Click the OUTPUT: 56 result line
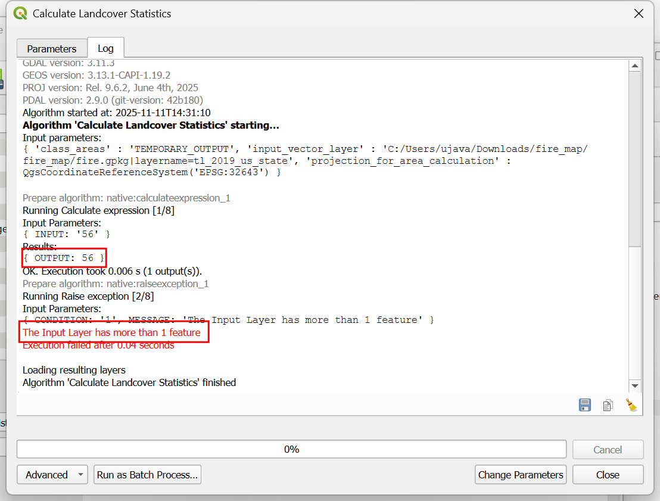Screen dimensions: 660x501 pyautogui.click(x=64, y=257)
